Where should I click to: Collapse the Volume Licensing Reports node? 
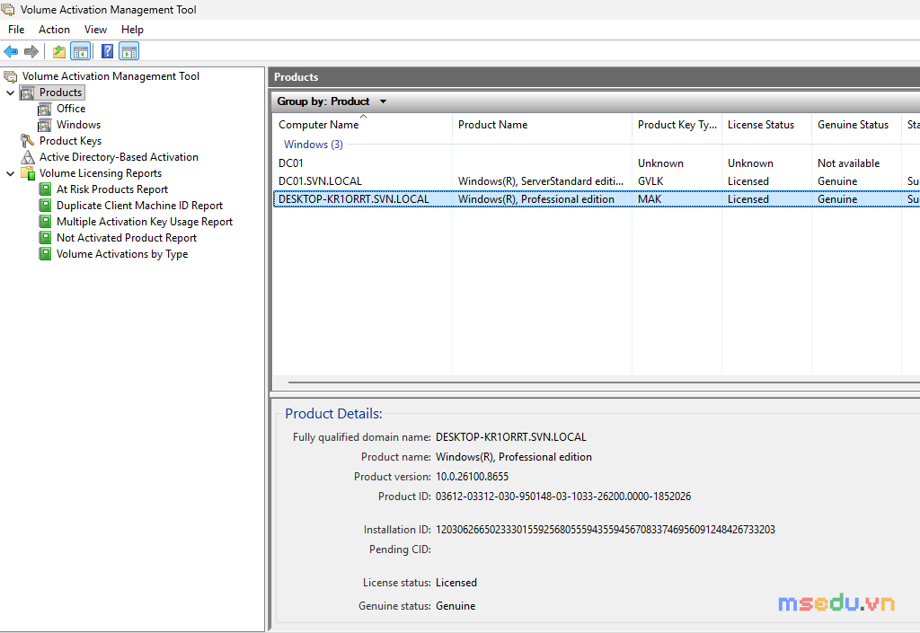[x=10, y=173]
